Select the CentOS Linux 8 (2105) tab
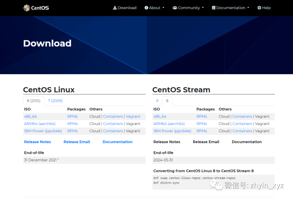293x199 pixels. 33,101
